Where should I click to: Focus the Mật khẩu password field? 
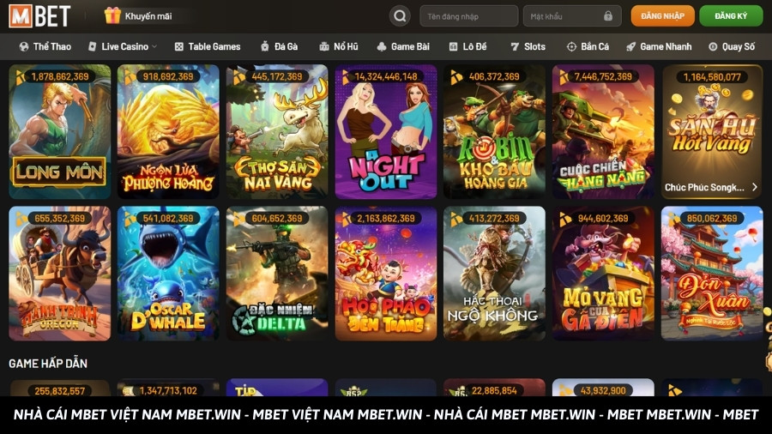pyautogui.click(x=562, y=16)
